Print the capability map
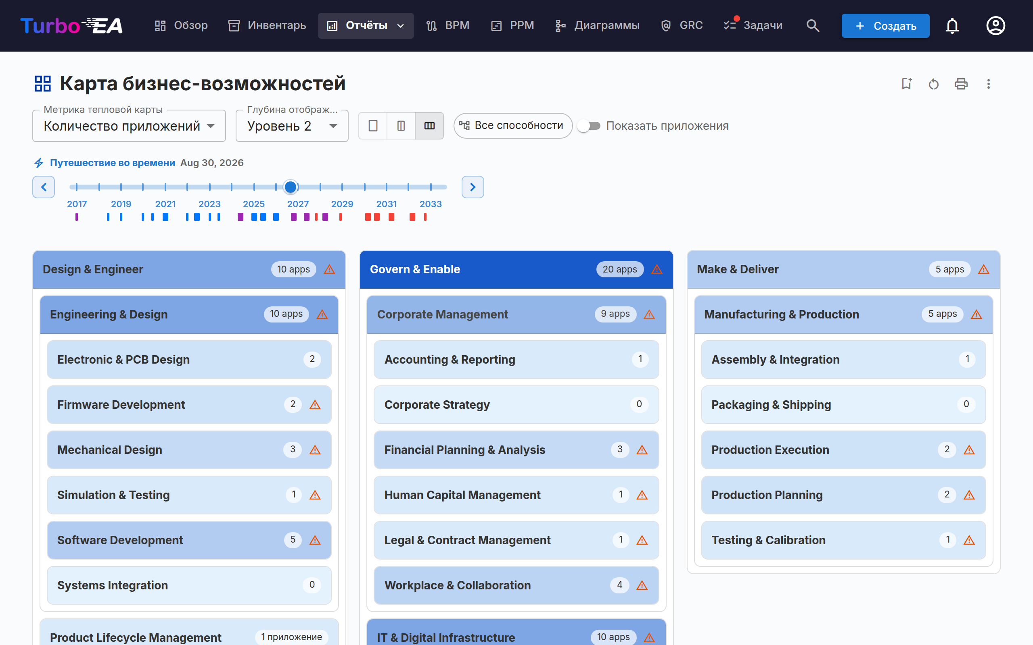The image size is (1033, 645). click(x=961, y=83)
